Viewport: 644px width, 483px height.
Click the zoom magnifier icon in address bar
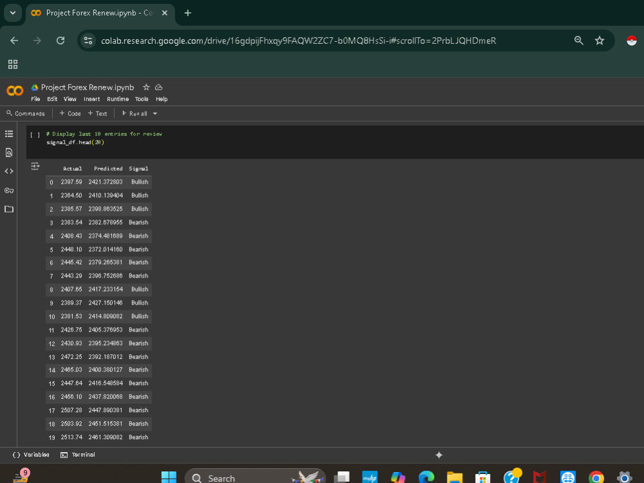579,40
